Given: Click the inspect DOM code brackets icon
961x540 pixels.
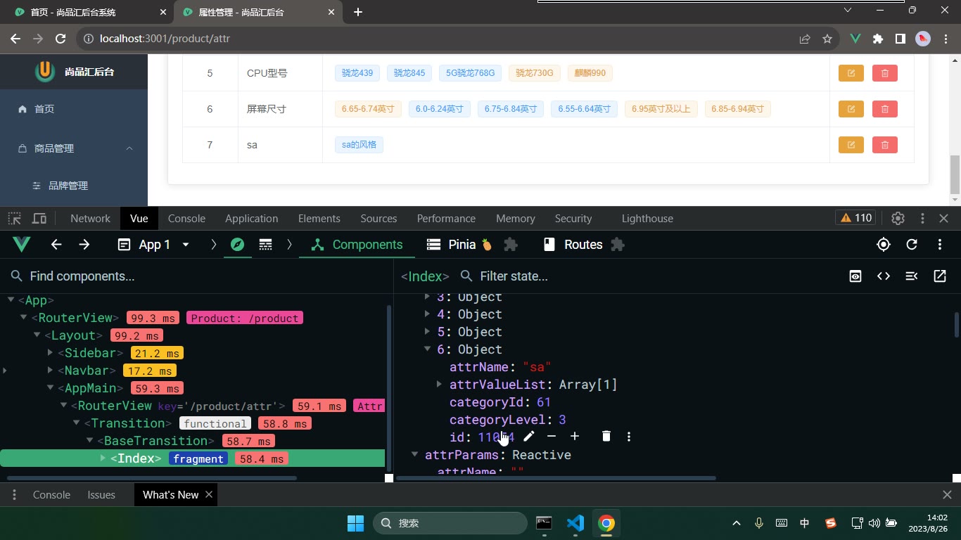Looking at the screenshot, I should (x=884, y=276).
